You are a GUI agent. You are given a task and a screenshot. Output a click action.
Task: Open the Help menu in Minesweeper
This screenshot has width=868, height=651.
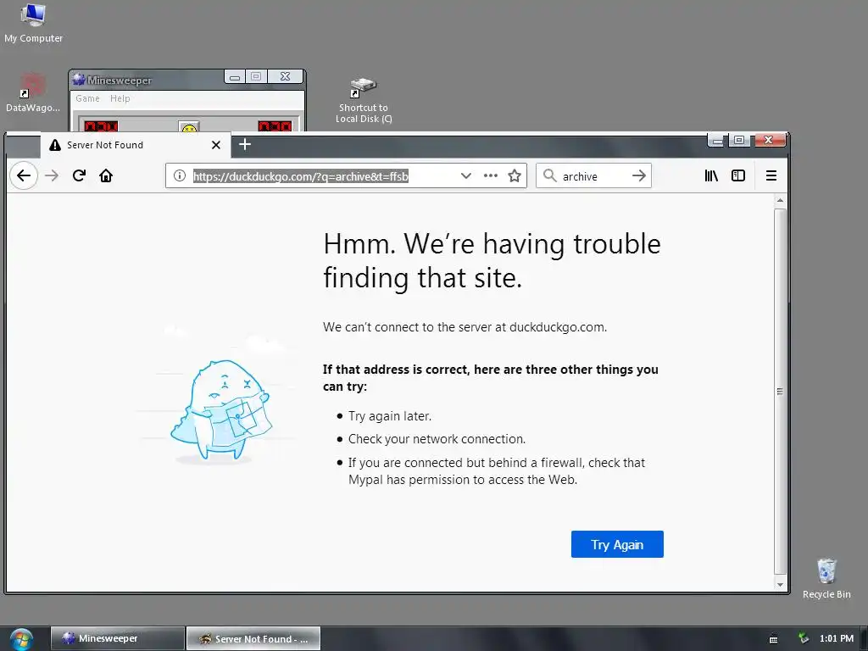click(120, 98)
